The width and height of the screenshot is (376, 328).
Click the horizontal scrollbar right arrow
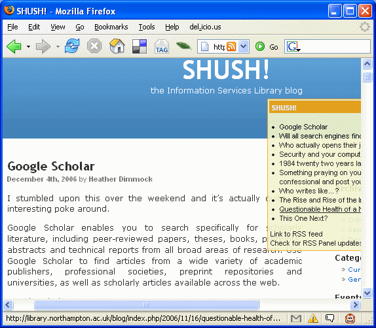click(x=355, y=304)
